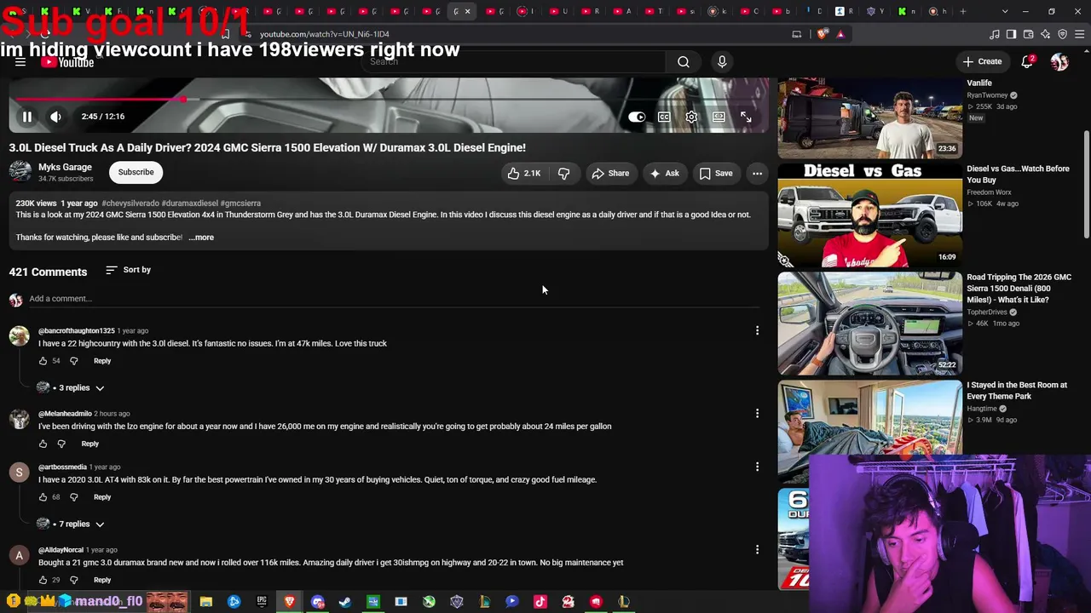Focus the Add a comment field

[393, 299]
